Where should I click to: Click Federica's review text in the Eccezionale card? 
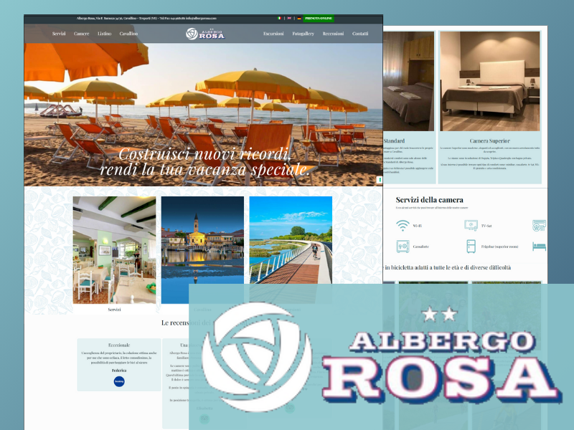coord(119,358)
